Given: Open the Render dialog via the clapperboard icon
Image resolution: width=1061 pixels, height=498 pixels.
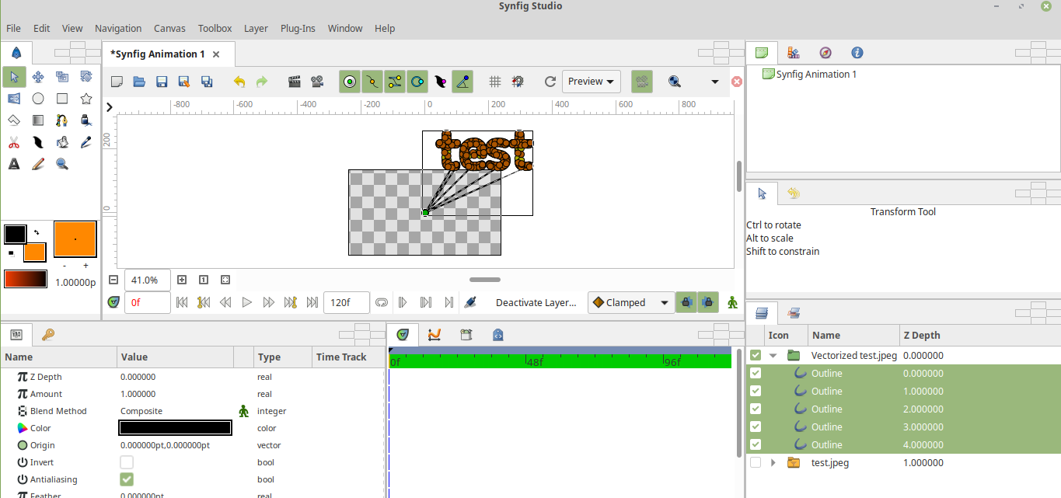Looking at the screenshot, I should 294,81.
